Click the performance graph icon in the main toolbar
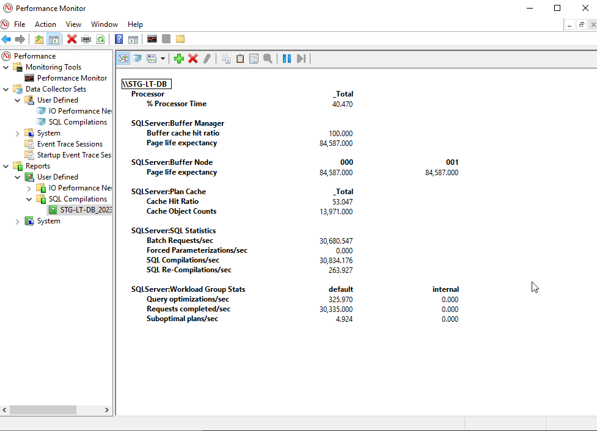Screen dimensions: 597x431 click(x=152, y=39)
